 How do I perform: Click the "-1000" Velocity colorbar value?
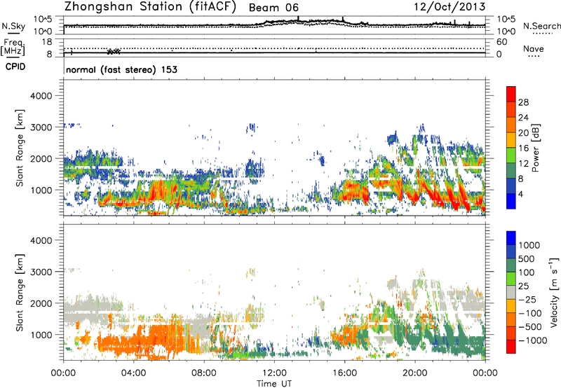(x=533, y=340)
